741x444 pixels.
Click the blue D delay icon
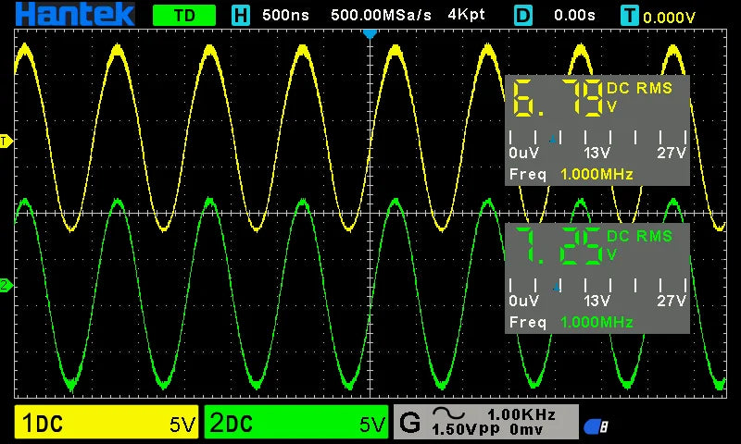coord(524,15)
